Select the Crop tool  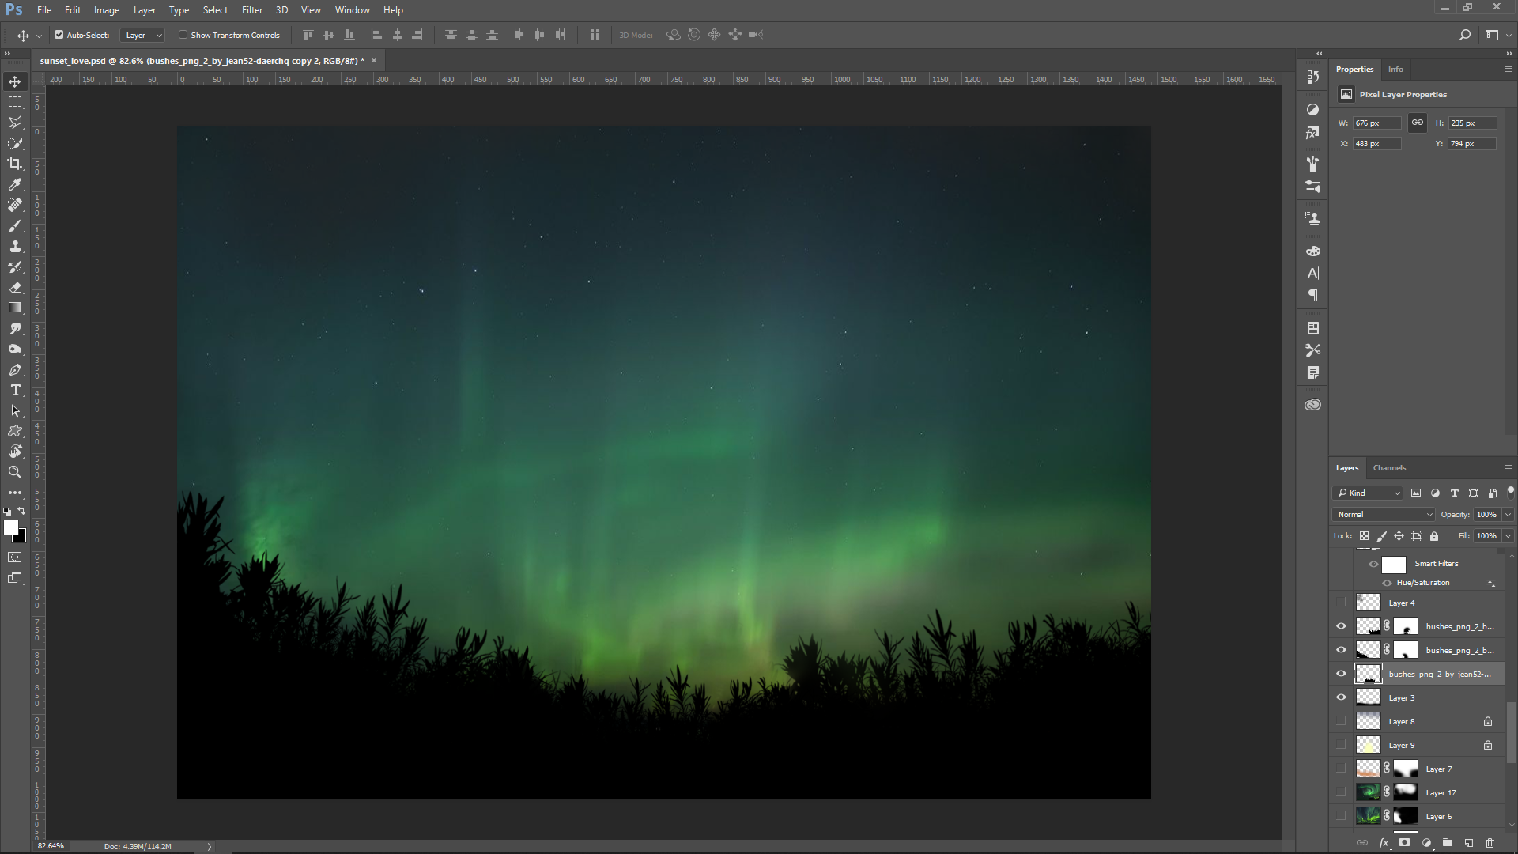coord(15,164)
